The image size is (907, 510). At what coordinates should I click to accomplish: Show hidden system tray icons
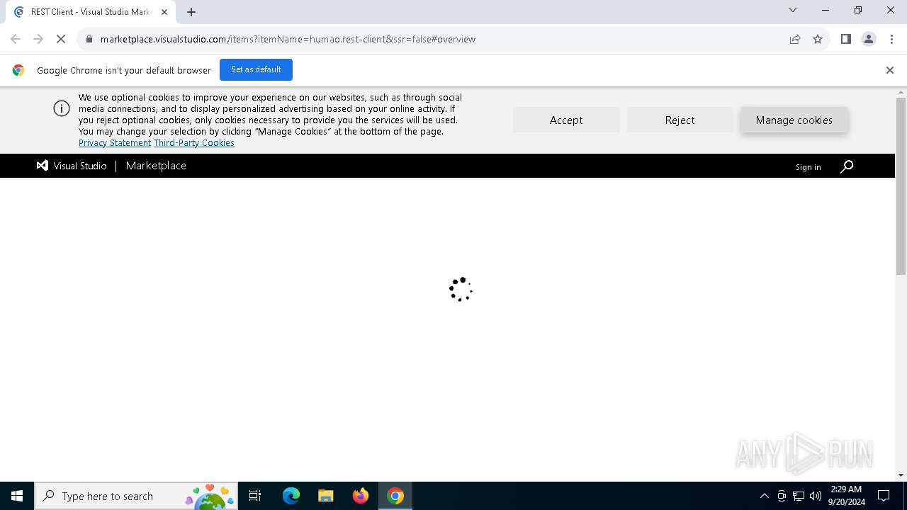pyautogui.click(x=764, y=496)
